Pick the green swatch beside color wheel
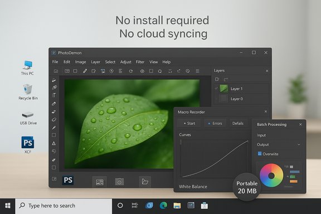 pyautogui.click(x=293, y=177)
